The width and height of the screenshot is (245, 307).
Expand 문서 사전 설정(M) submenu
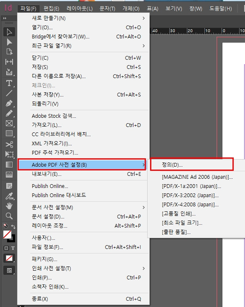84,207
